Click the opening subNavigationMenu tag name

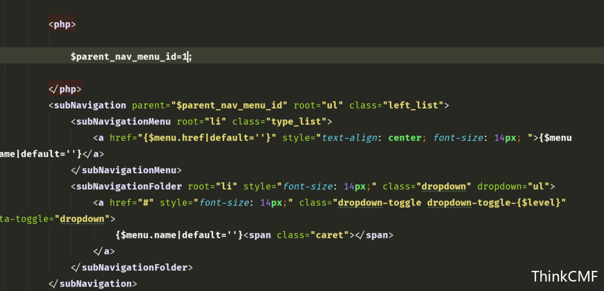(123, 122)
